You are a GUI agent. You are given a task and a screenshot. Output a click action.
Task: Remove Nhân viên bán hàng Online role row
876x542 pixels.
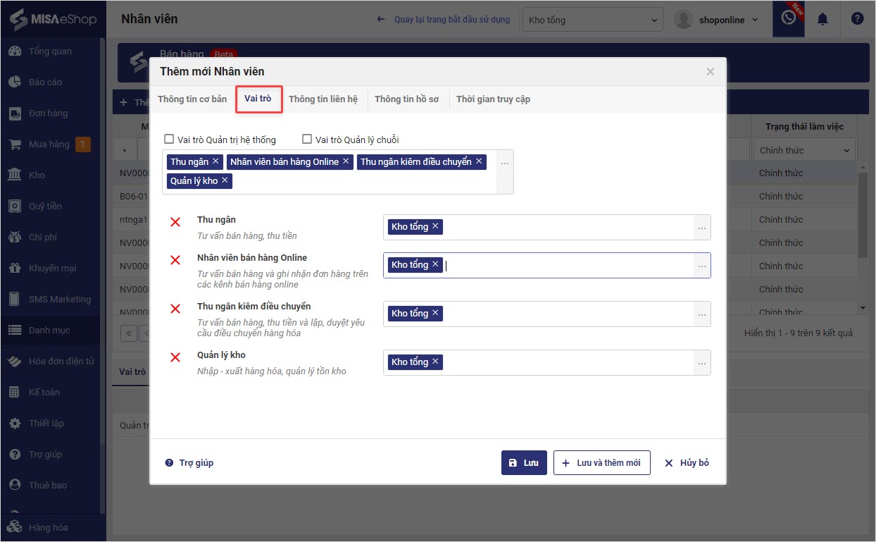click(175, 261)
